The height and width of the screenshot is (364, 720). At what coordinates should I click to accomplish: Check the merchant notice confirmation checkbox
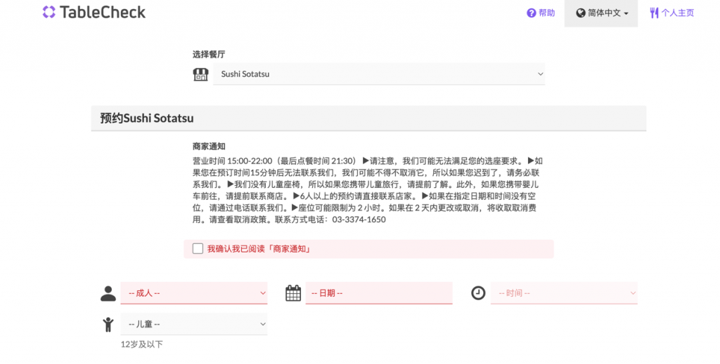click(198, 248)
